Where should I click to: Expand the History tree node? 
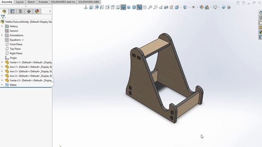point(2,26)
